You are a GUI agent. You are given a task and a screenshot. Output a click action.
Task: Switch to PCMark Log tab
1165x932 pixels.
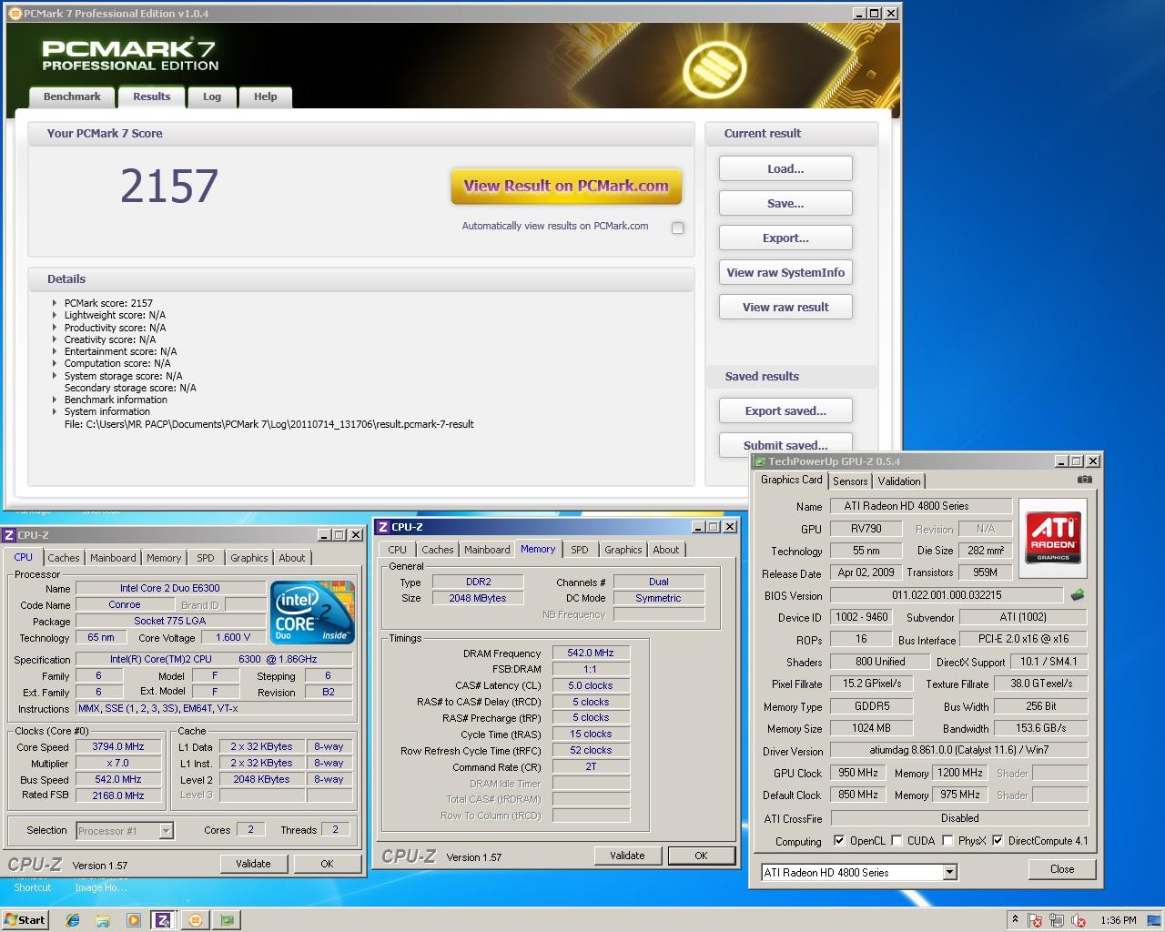212,96
